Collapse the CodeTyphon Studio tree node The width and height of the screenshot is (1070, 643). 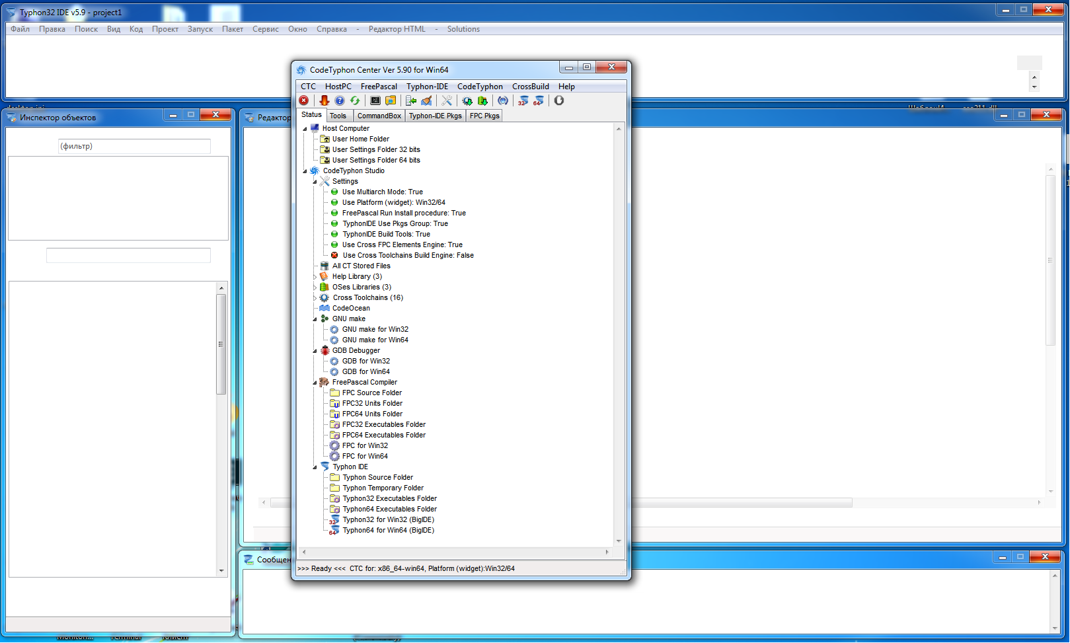pos(305,171)
